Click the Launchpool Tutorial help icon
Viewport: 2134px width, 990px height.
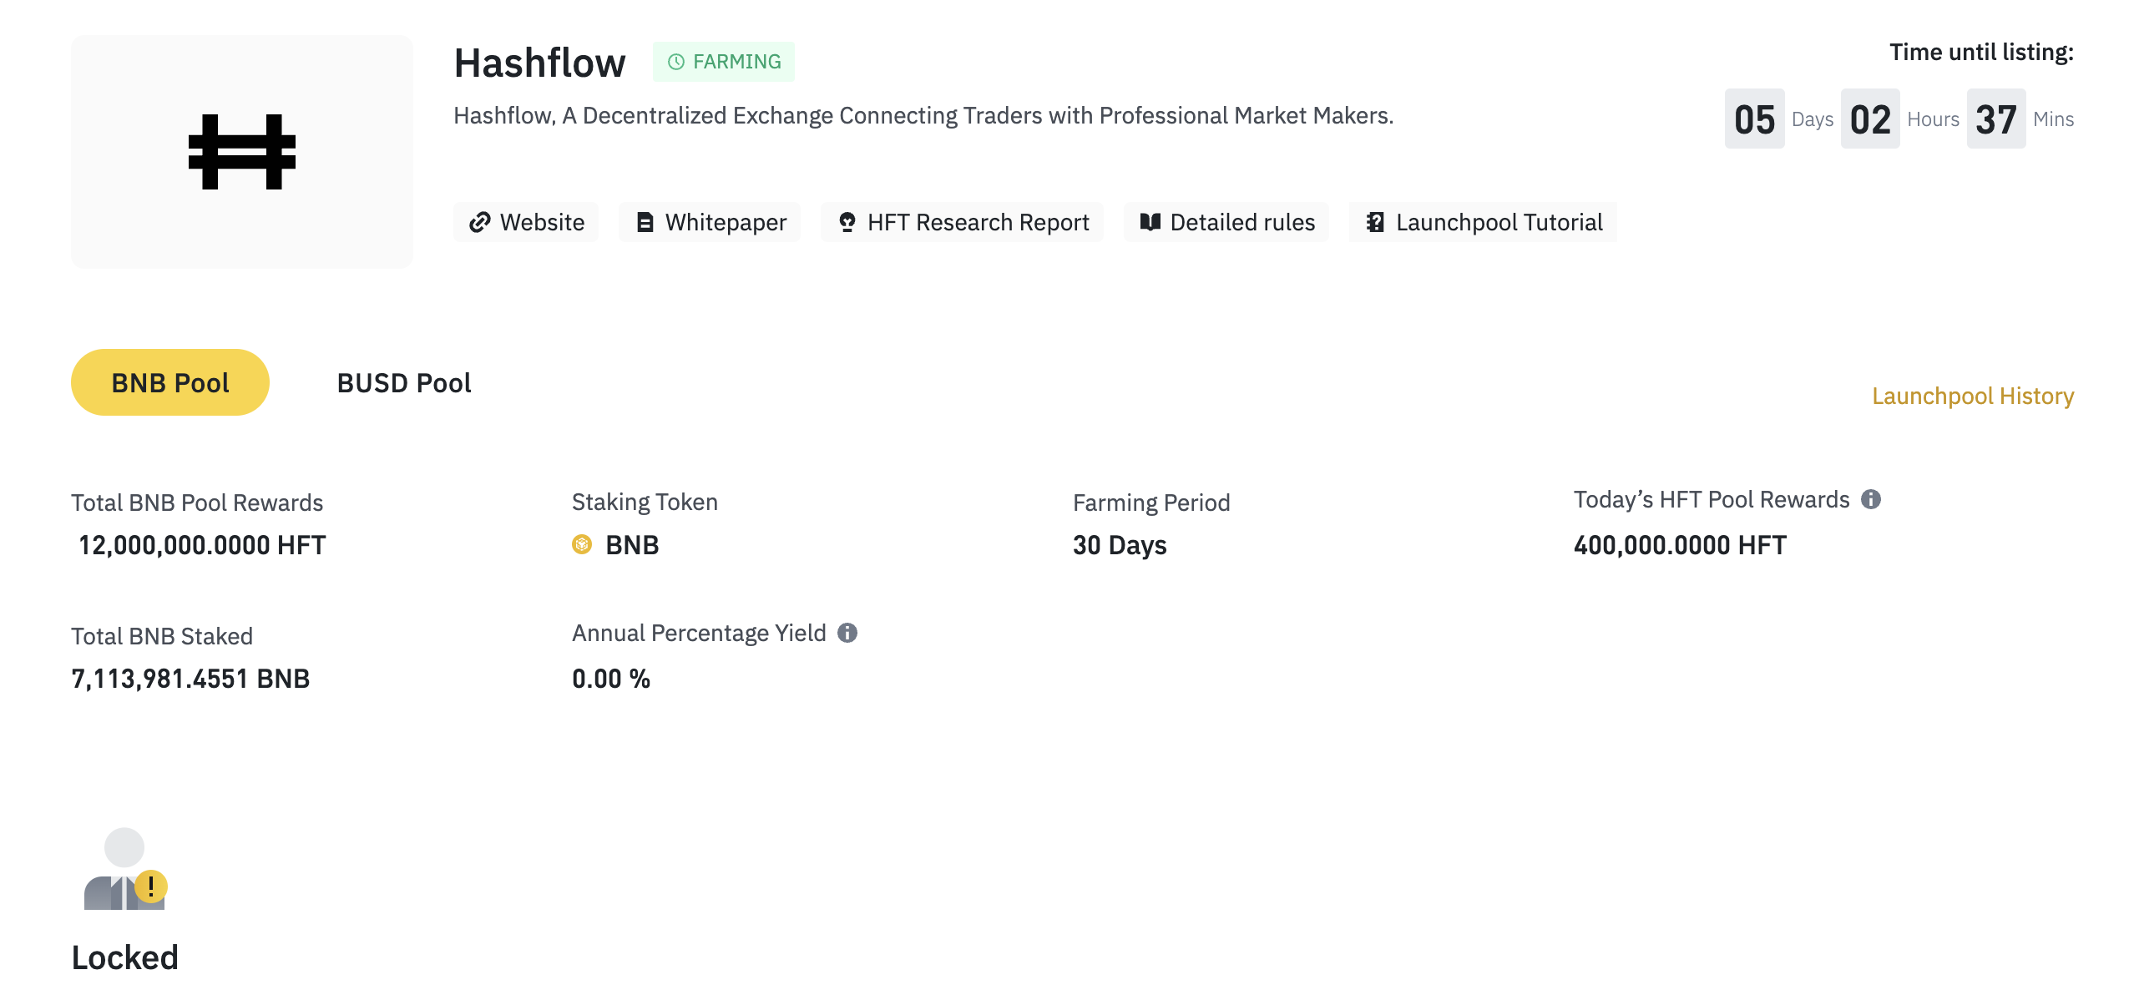1375,222
